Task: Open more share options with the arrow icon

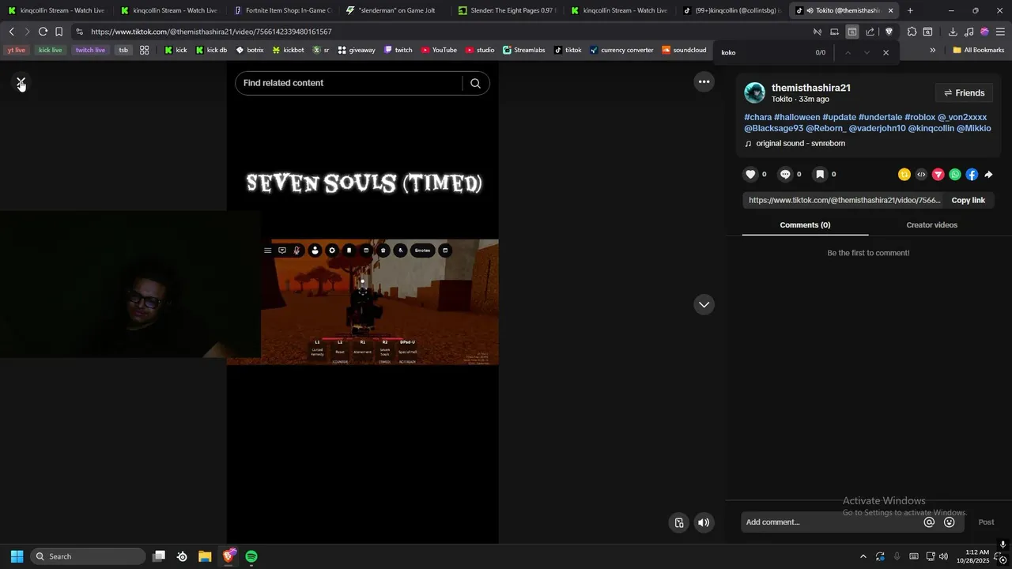Action: [x=988, y=175]
